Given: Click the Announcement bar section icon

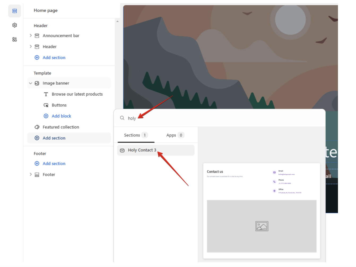Looking at the screenshot, I should tap(37, 36).
